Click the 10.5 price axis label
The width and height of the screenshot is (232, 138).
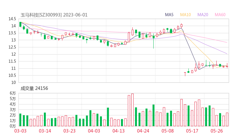12,75
